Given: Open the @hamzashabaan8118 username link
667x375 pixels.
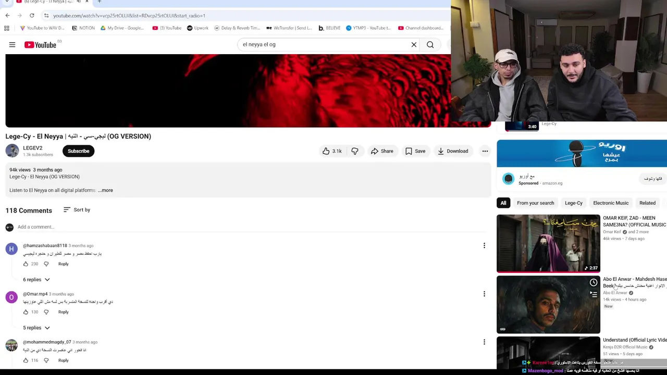Looking at the screenshot, I should (x=45, y=245).
